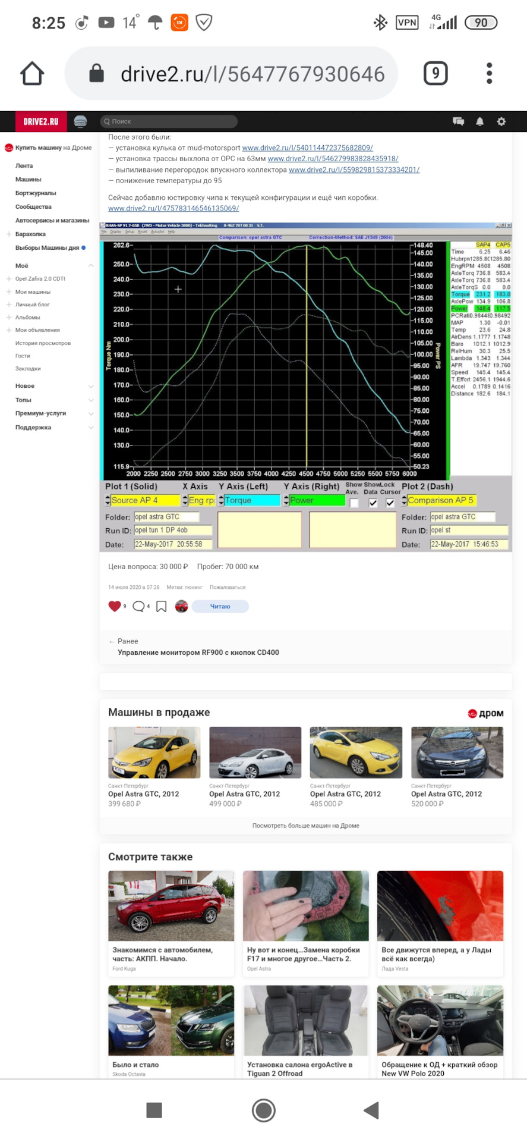The width and height of the screenshot is (527, 1142).
Task: Open Сообщества in sidebar menu
Action: click(x=33, y=207)
